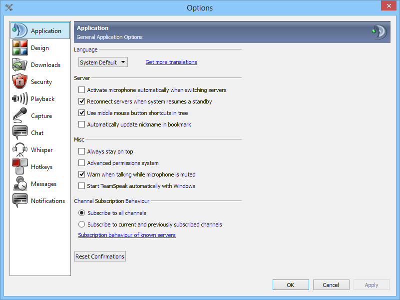Click the Hotkeys icon in sidebar
The height and width of the screenshot is (300, 400).
point(19,167)
